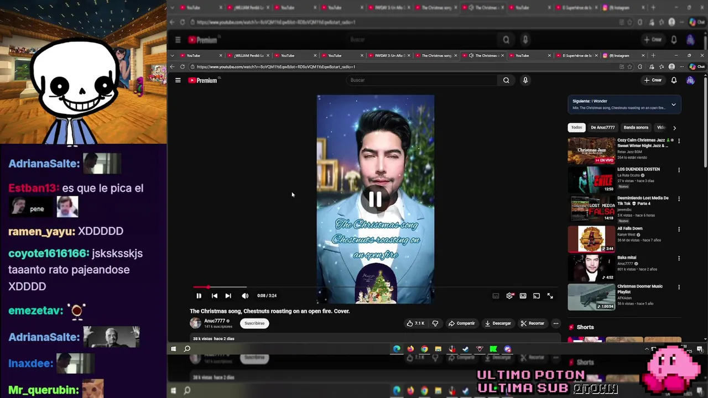This screenshot has width=708, height=398.
Task: Select the De Anuc7777 filter chip
Action: tap(603, 128)
